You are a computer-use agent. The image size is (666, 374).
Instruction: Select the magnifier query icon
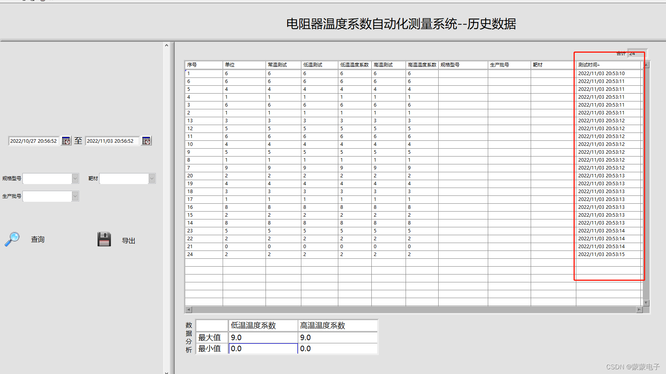click(12, 239)
